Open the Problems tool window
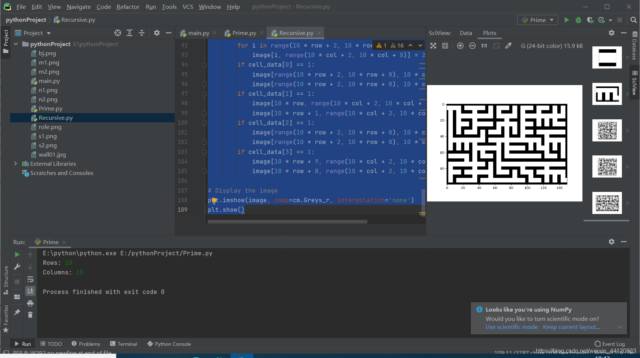Viewport: 640px width, 358px height. [x=86, y=344]
